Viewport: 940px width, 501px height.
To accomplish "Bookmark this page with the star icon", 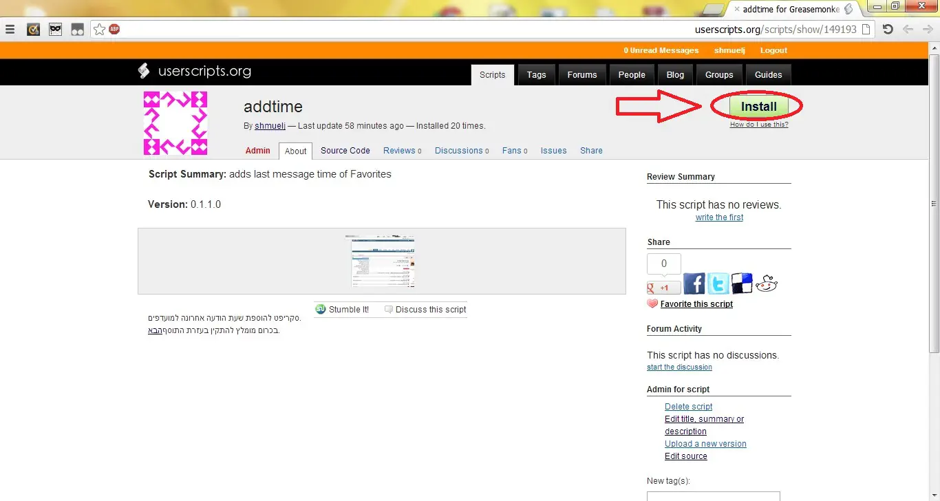I will click(100, 29).
